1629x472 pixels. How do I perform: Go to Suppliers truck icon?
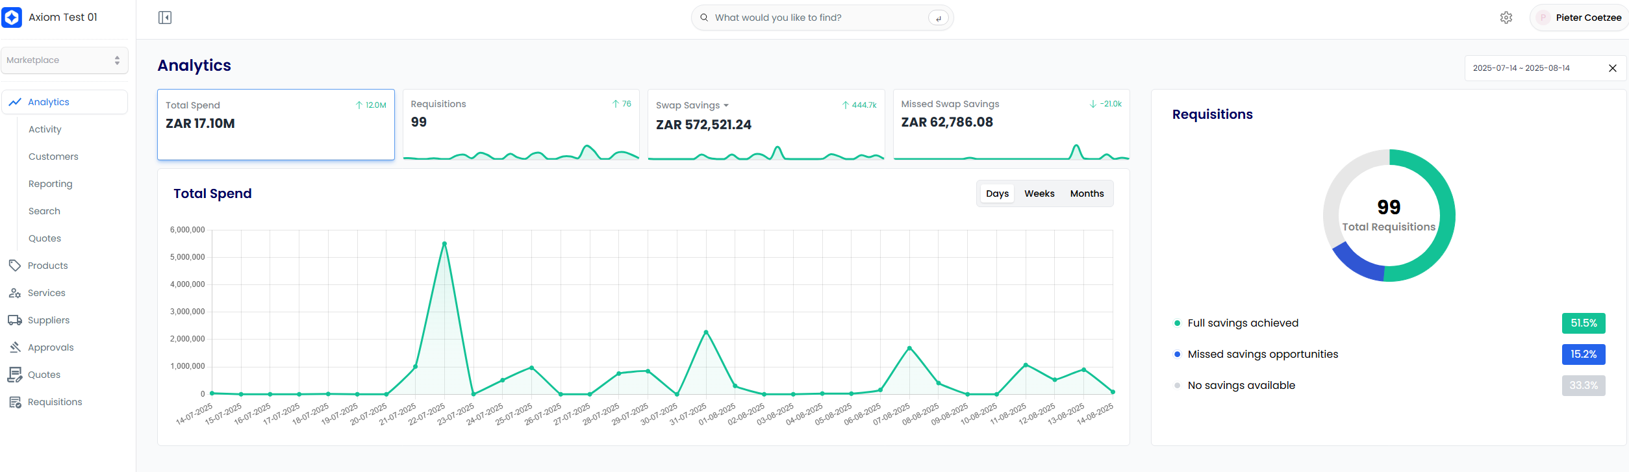pyautogui.click(x=14, y=320)
